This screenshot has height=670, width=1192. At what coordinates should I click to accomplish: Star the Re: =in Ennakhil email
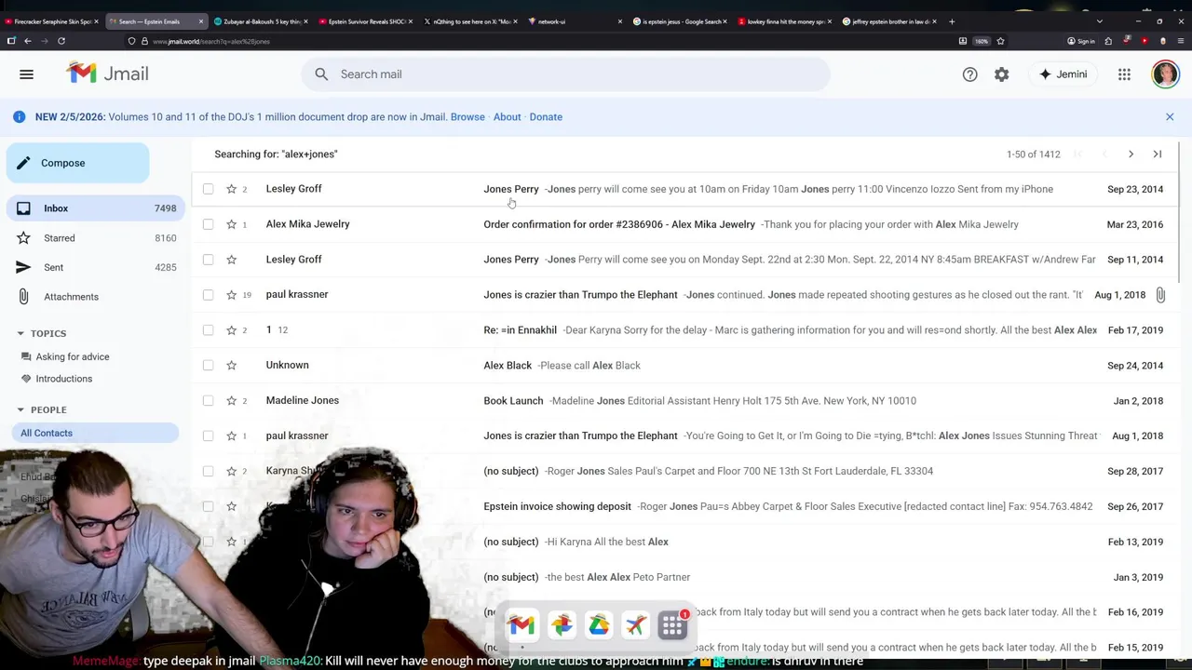click(231, 330)
